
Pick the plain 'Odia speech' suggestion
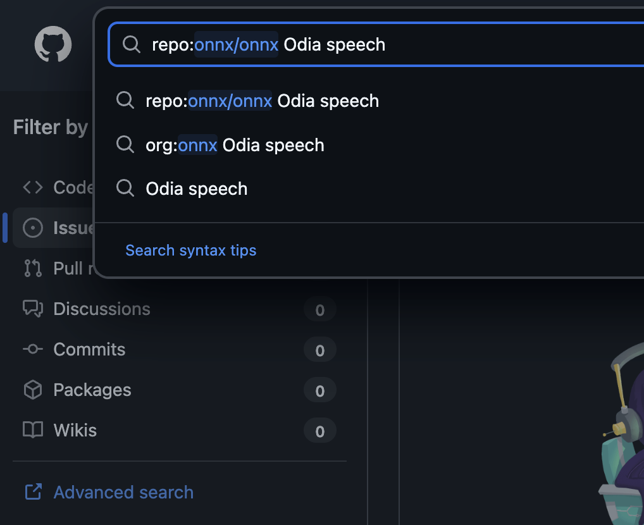click(196, 188)
